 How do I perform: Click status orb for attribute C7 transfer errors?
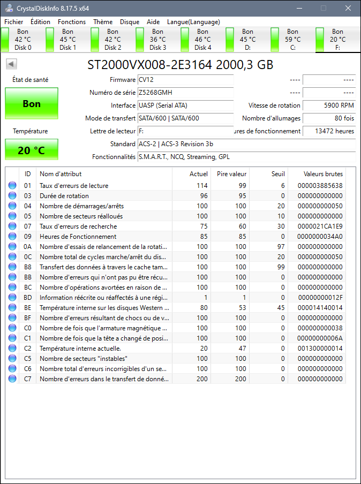tap(12, 379)
